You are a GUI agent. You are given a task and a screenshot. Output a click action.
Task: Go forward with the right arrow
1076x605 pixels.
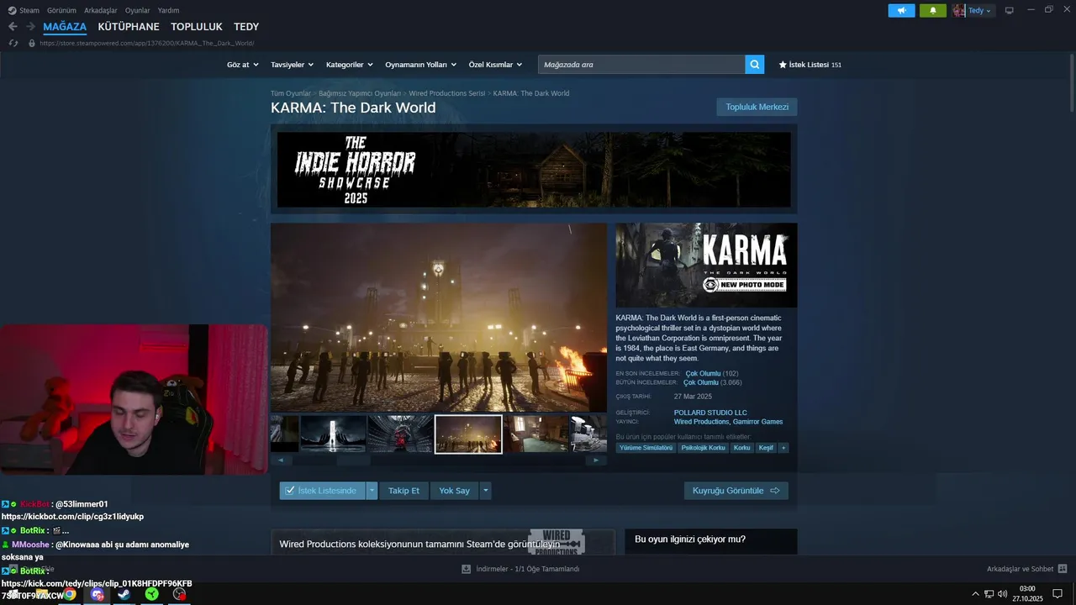coord(31,27)
